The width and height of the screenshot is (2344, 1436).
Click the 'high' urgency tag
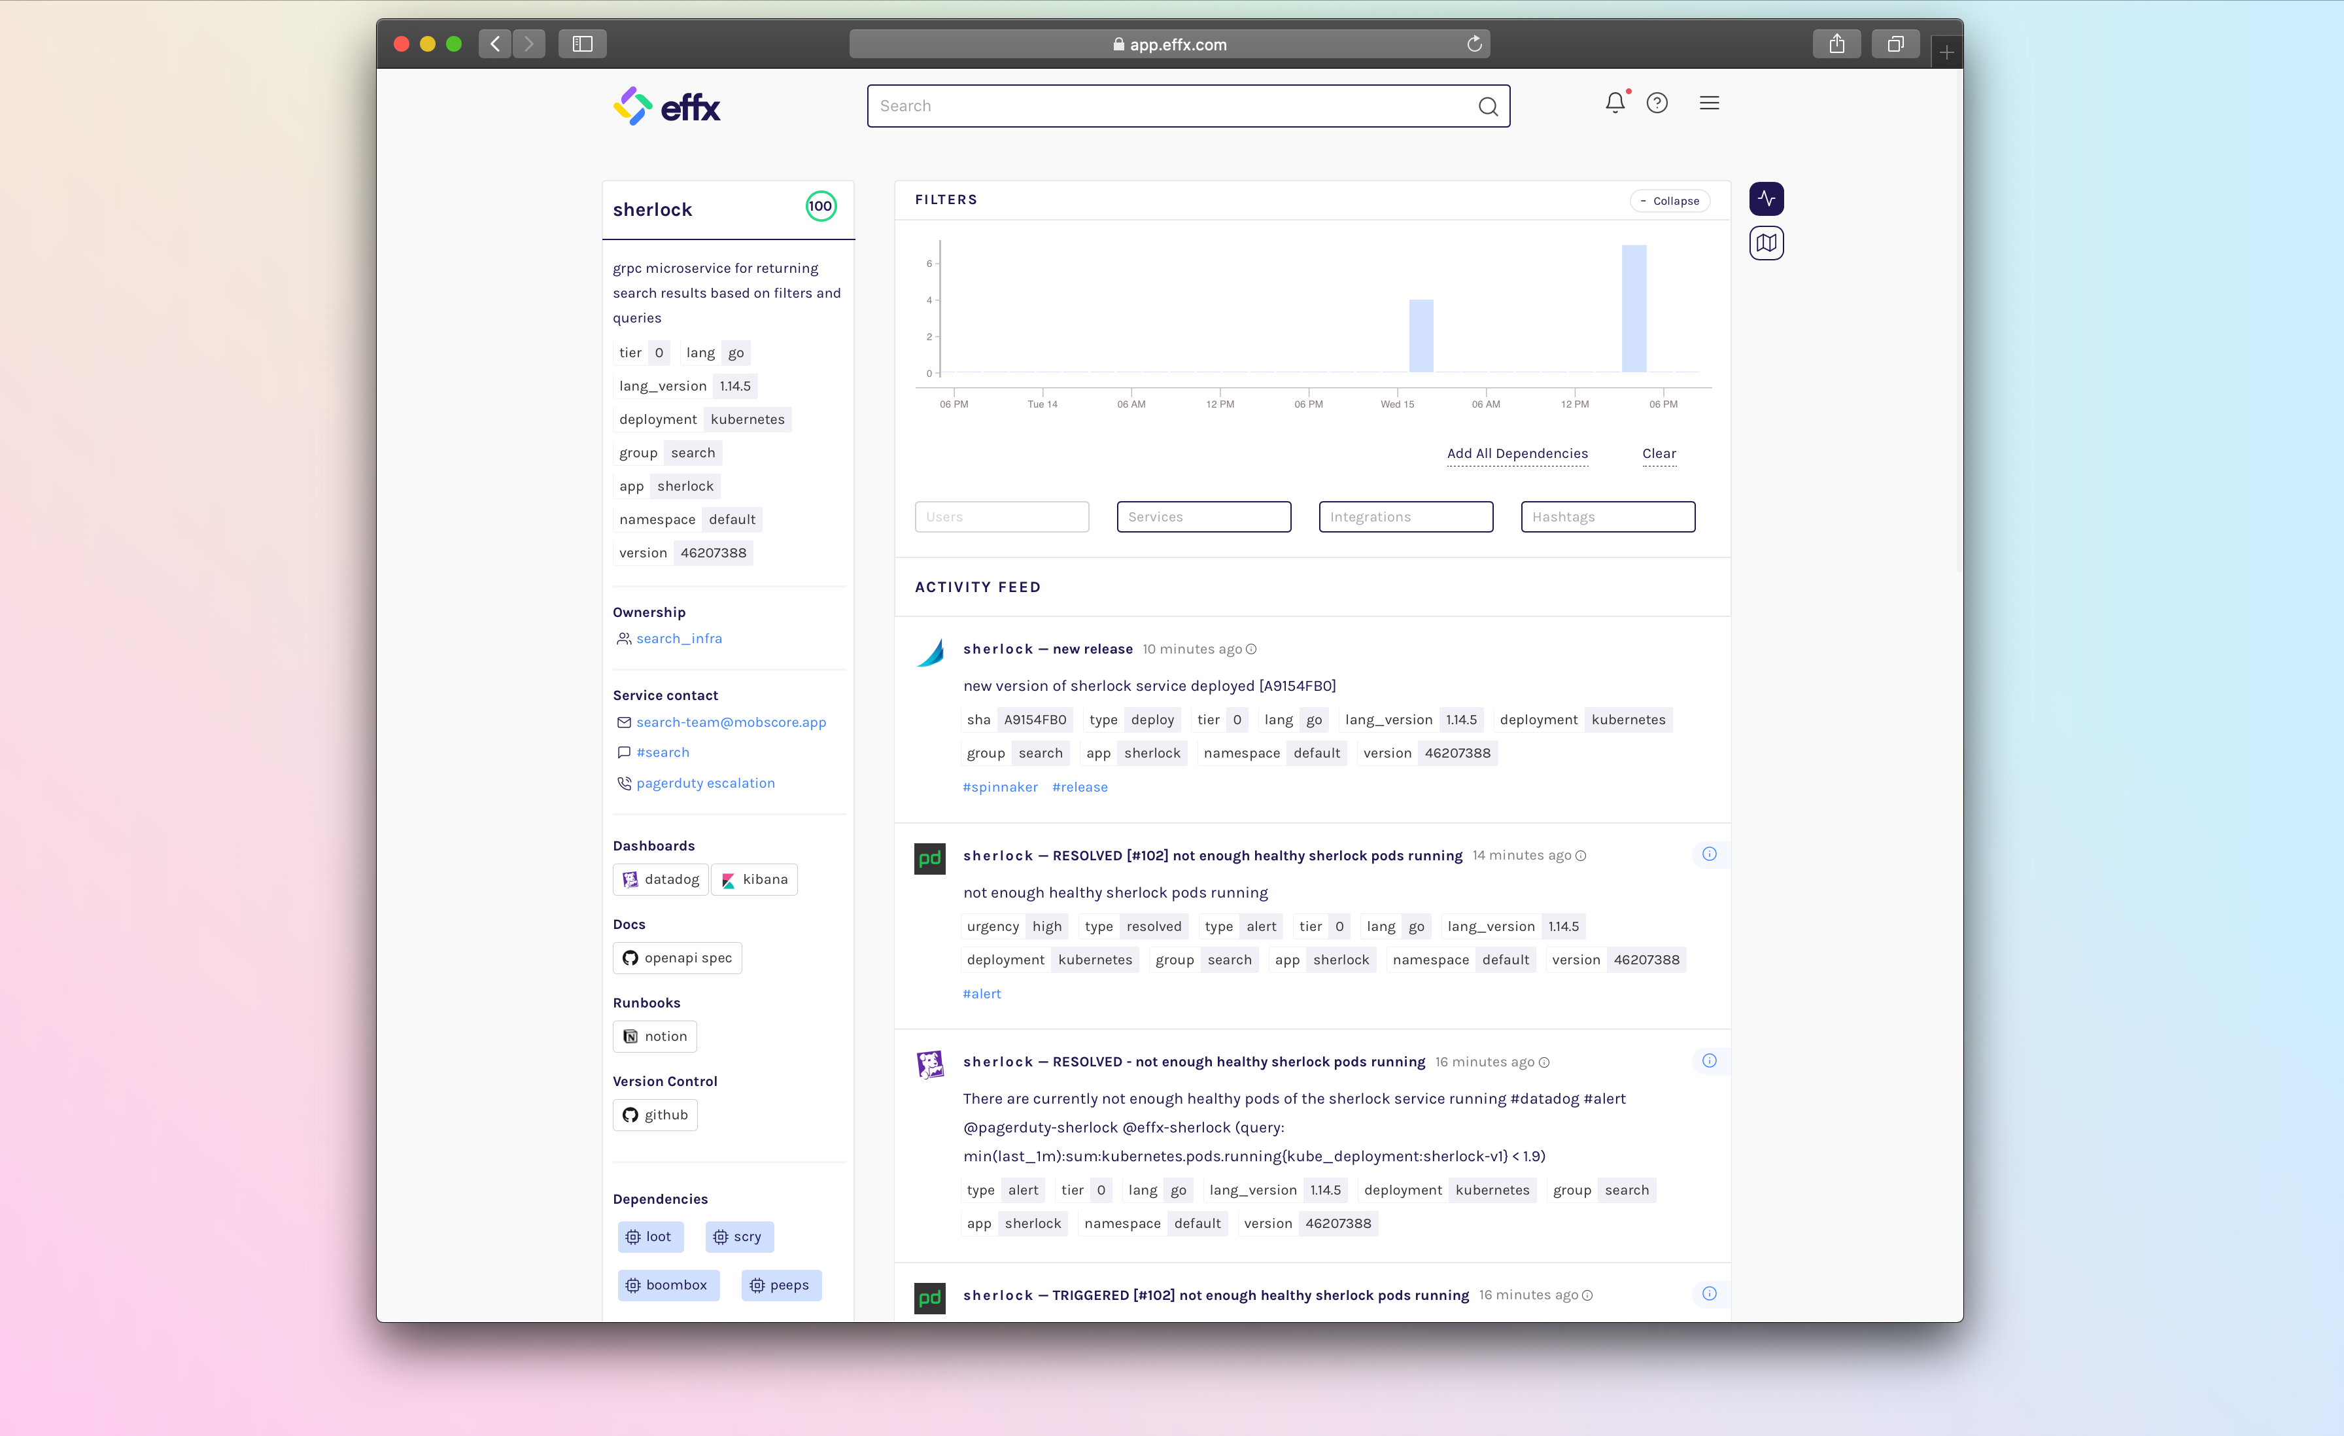(1046, 927)
